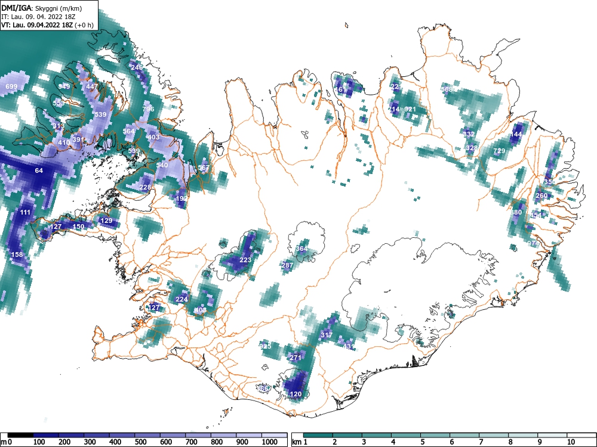Image resolution: width=597 pixels, height=447 pixels.
Task: Select the 224 visibility value
Action: click(181, 299)
